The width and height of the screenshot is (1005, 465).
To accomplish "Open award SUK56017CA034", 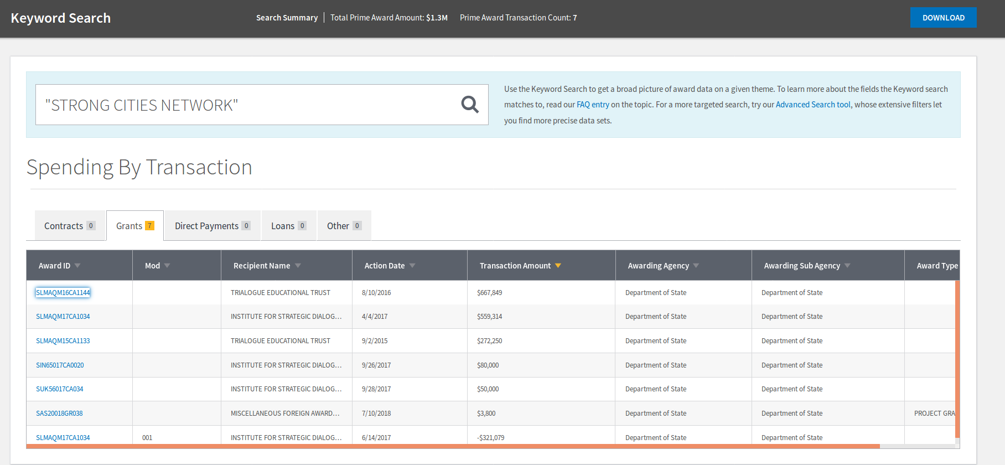I will pos(59,389).
